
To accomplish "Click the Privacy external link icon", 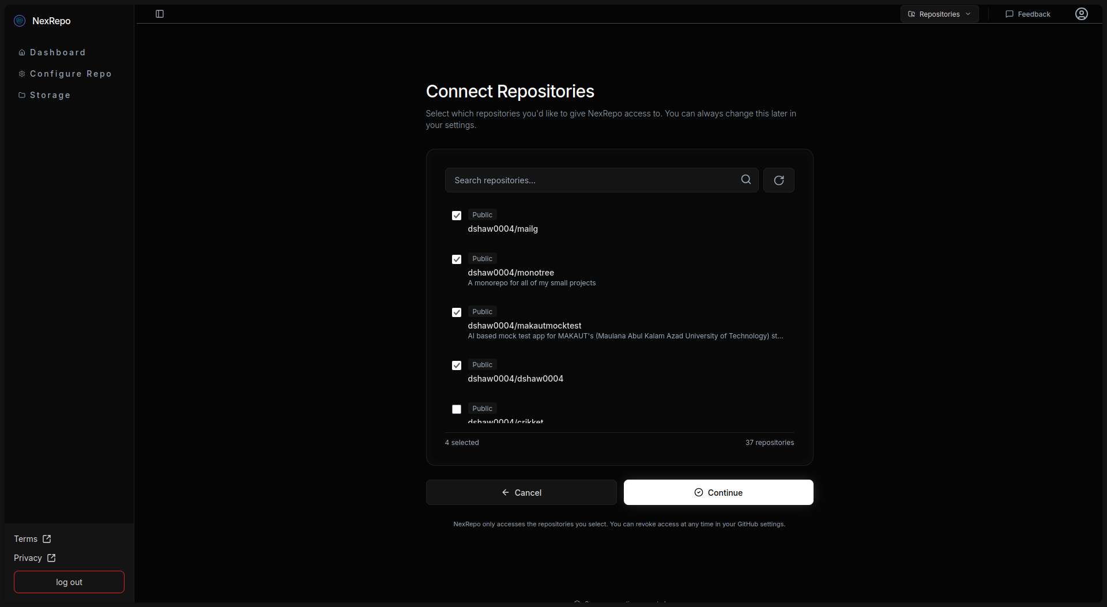I will (51, 558).
